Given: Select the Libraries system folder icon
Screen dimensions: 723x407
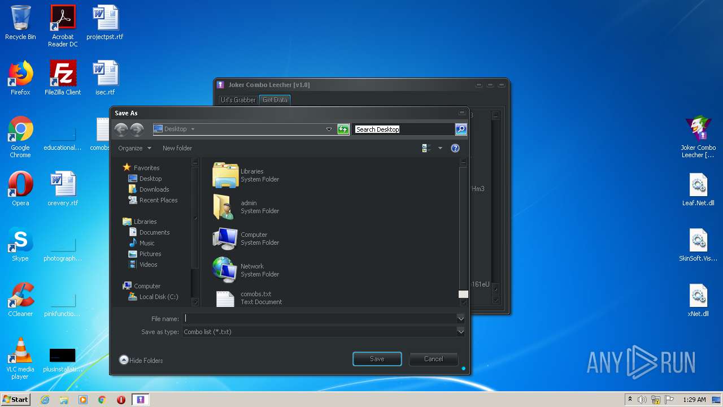Looking at the screenshot, I should click(225, 175).
